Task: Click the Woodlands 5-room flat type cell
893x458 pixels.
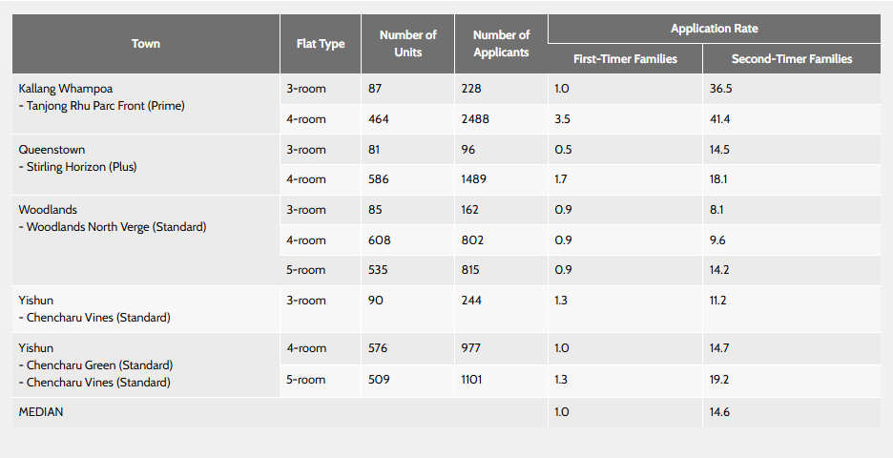Action: pos(306,270)
